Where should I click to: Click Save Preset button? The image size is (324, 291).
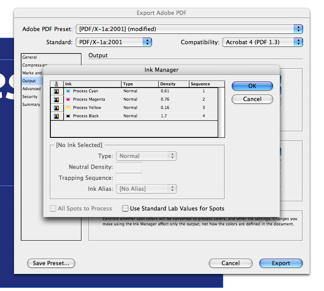click(51, 263)
